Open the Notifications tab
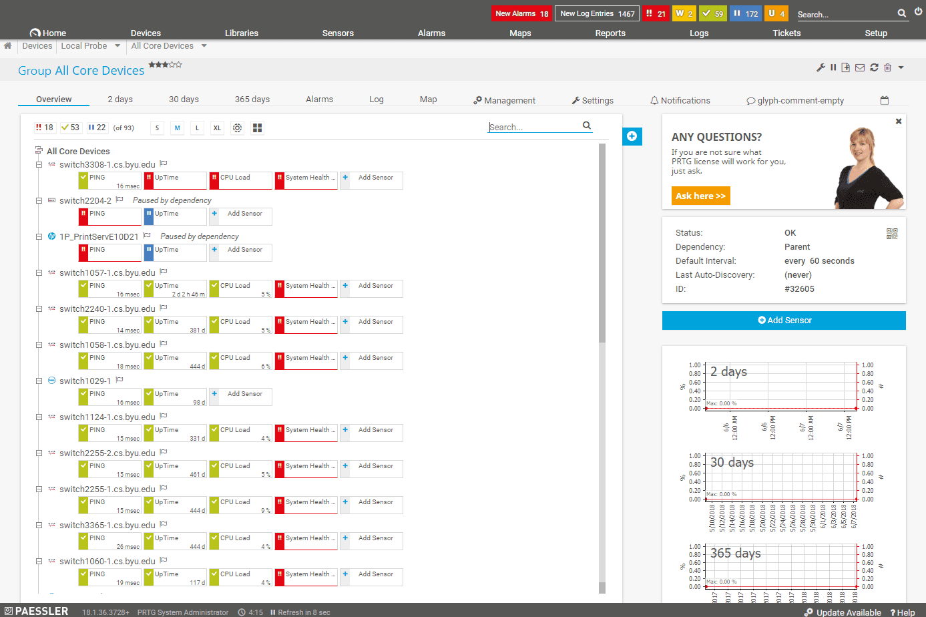The image size is (926, 617). (680, 100)
